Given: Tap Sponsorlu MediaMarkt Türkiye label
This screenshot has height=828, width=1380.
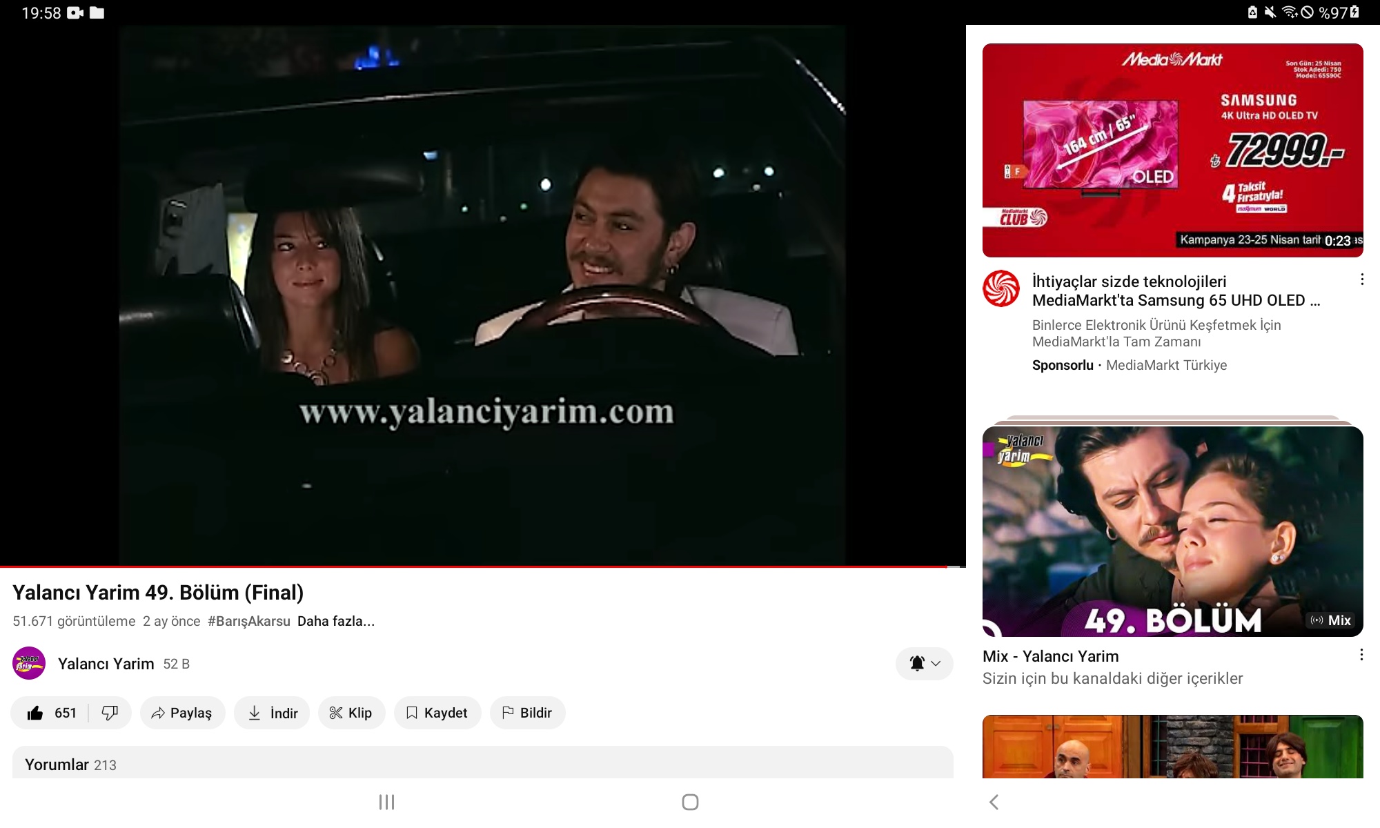Looking at the screenshot, I should (1130, 365).
